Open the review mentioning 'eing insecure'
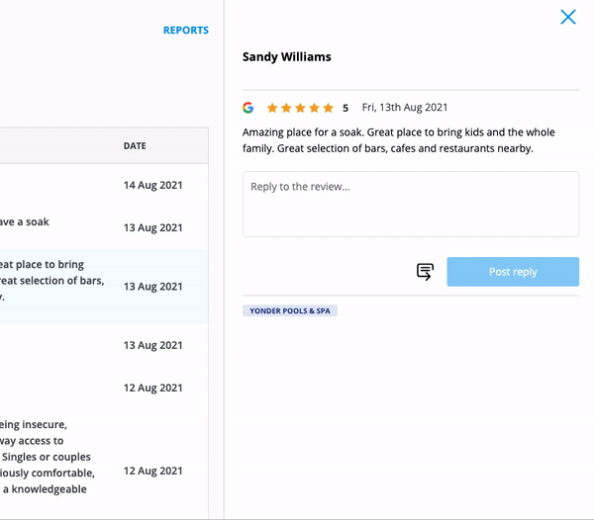The width and height of the screenshot is (594, 520). pos(104,465)
